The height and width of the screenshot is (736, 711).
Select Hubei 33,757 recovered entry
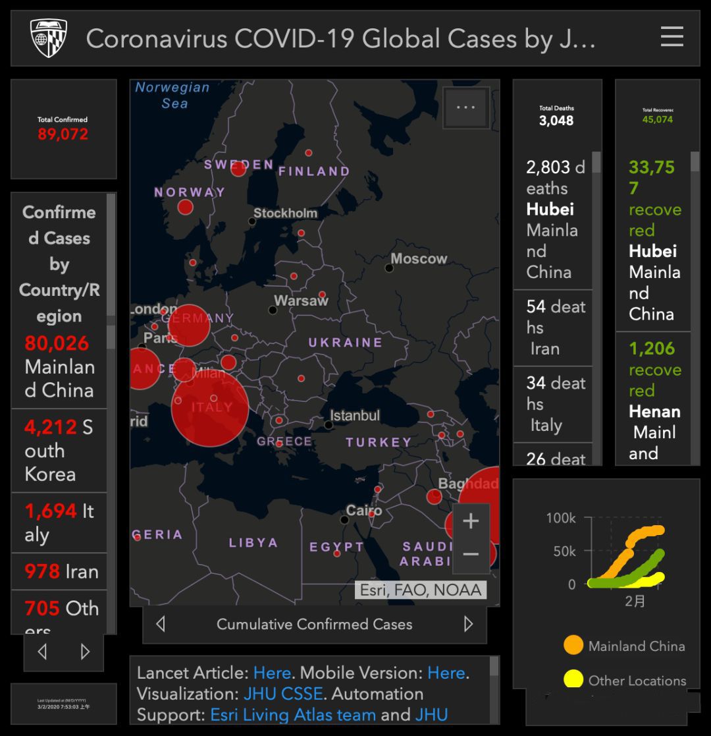[x=653, y=241]
